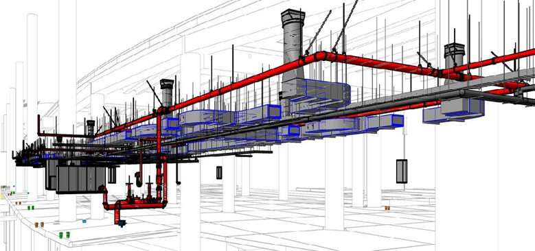Select the blue pipe fitting below the red drain
Image resolution: width=535 pixels, height=251 pixels.
tap(121, 224)
